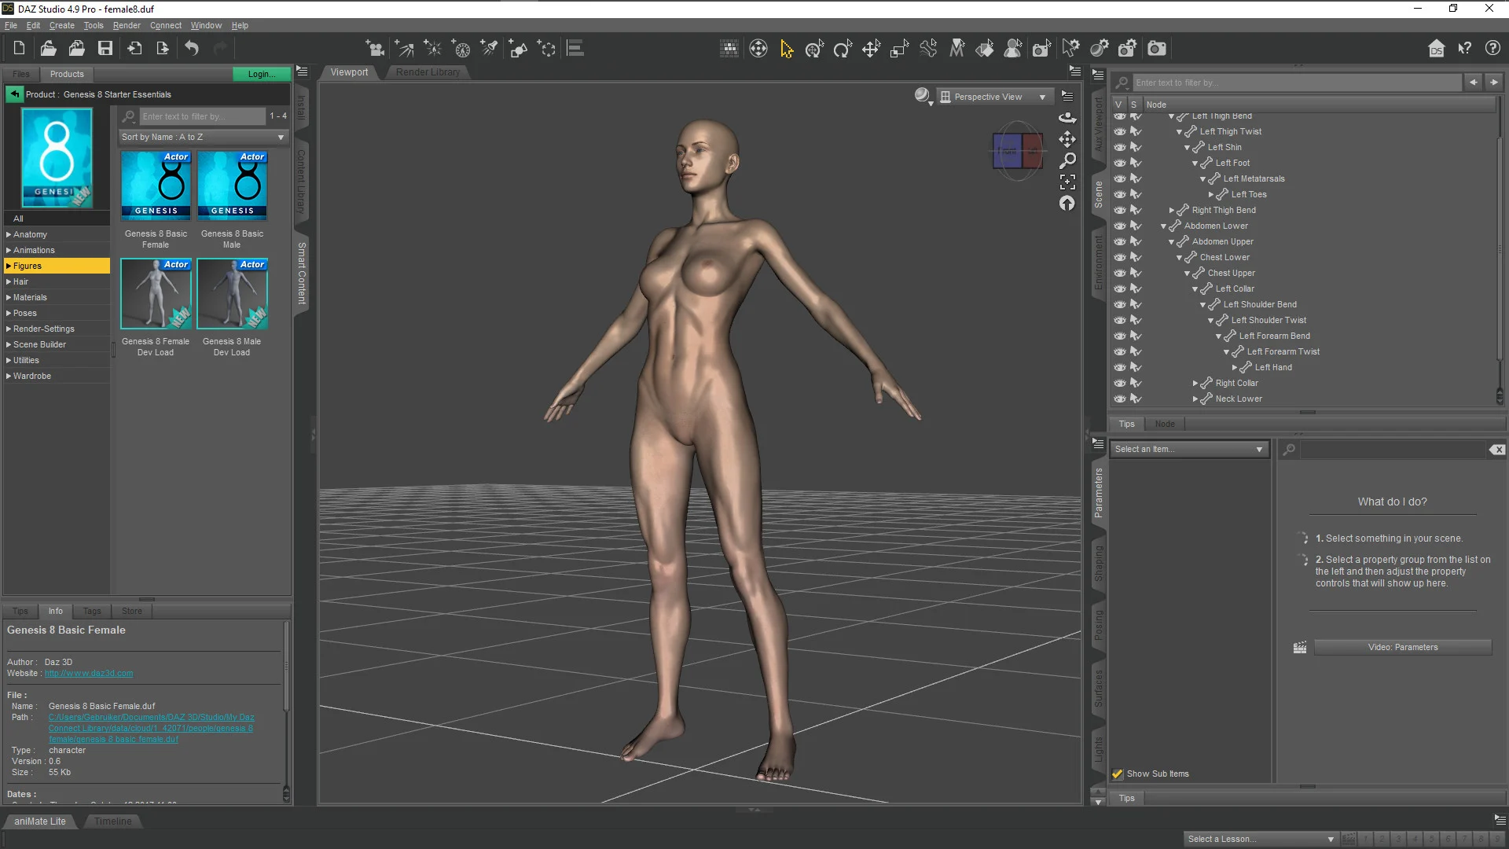Image resolution: width=1509 pixels, height=849 pixels.
Task: Open the Select a Lesson dropdown
Action: click(x=1261, y=839)
